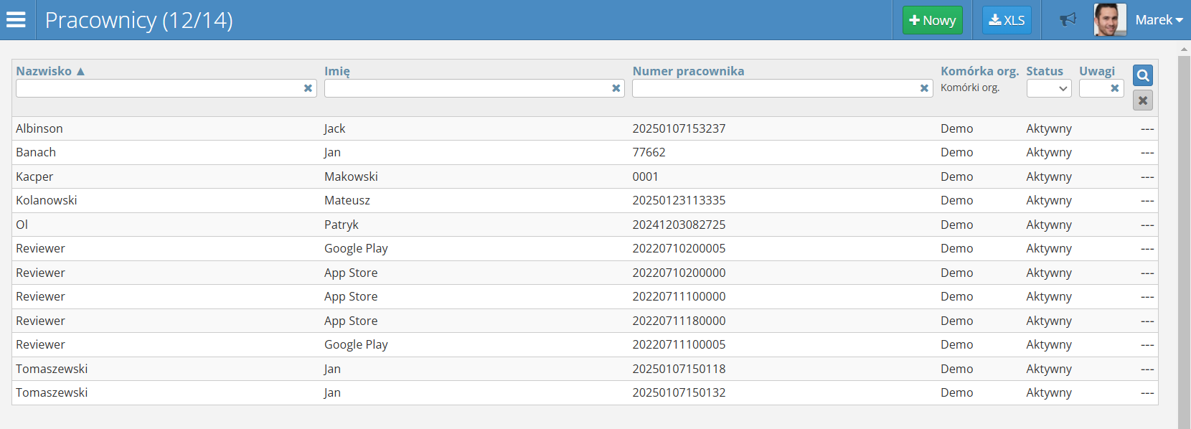Clear the Nazwisko filter with its X
The height and width of the screenshot is (429, 1191).
pyautogui.click(x=308, y=88)
